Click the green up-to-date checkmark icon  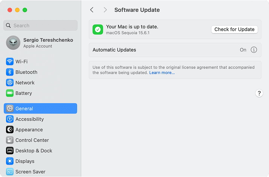click(x=98, y=29)
